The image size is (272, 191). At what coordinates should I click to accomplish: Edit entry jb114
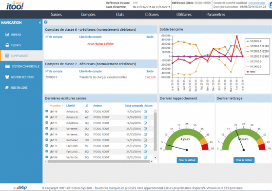click(x=146, y=134)
